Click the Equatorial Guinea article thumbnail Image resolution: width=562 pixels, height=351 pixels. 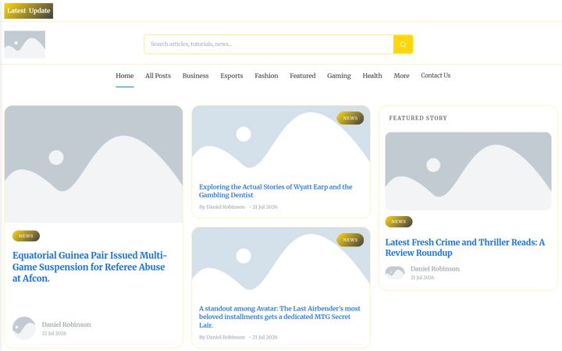tap(94, 164)
